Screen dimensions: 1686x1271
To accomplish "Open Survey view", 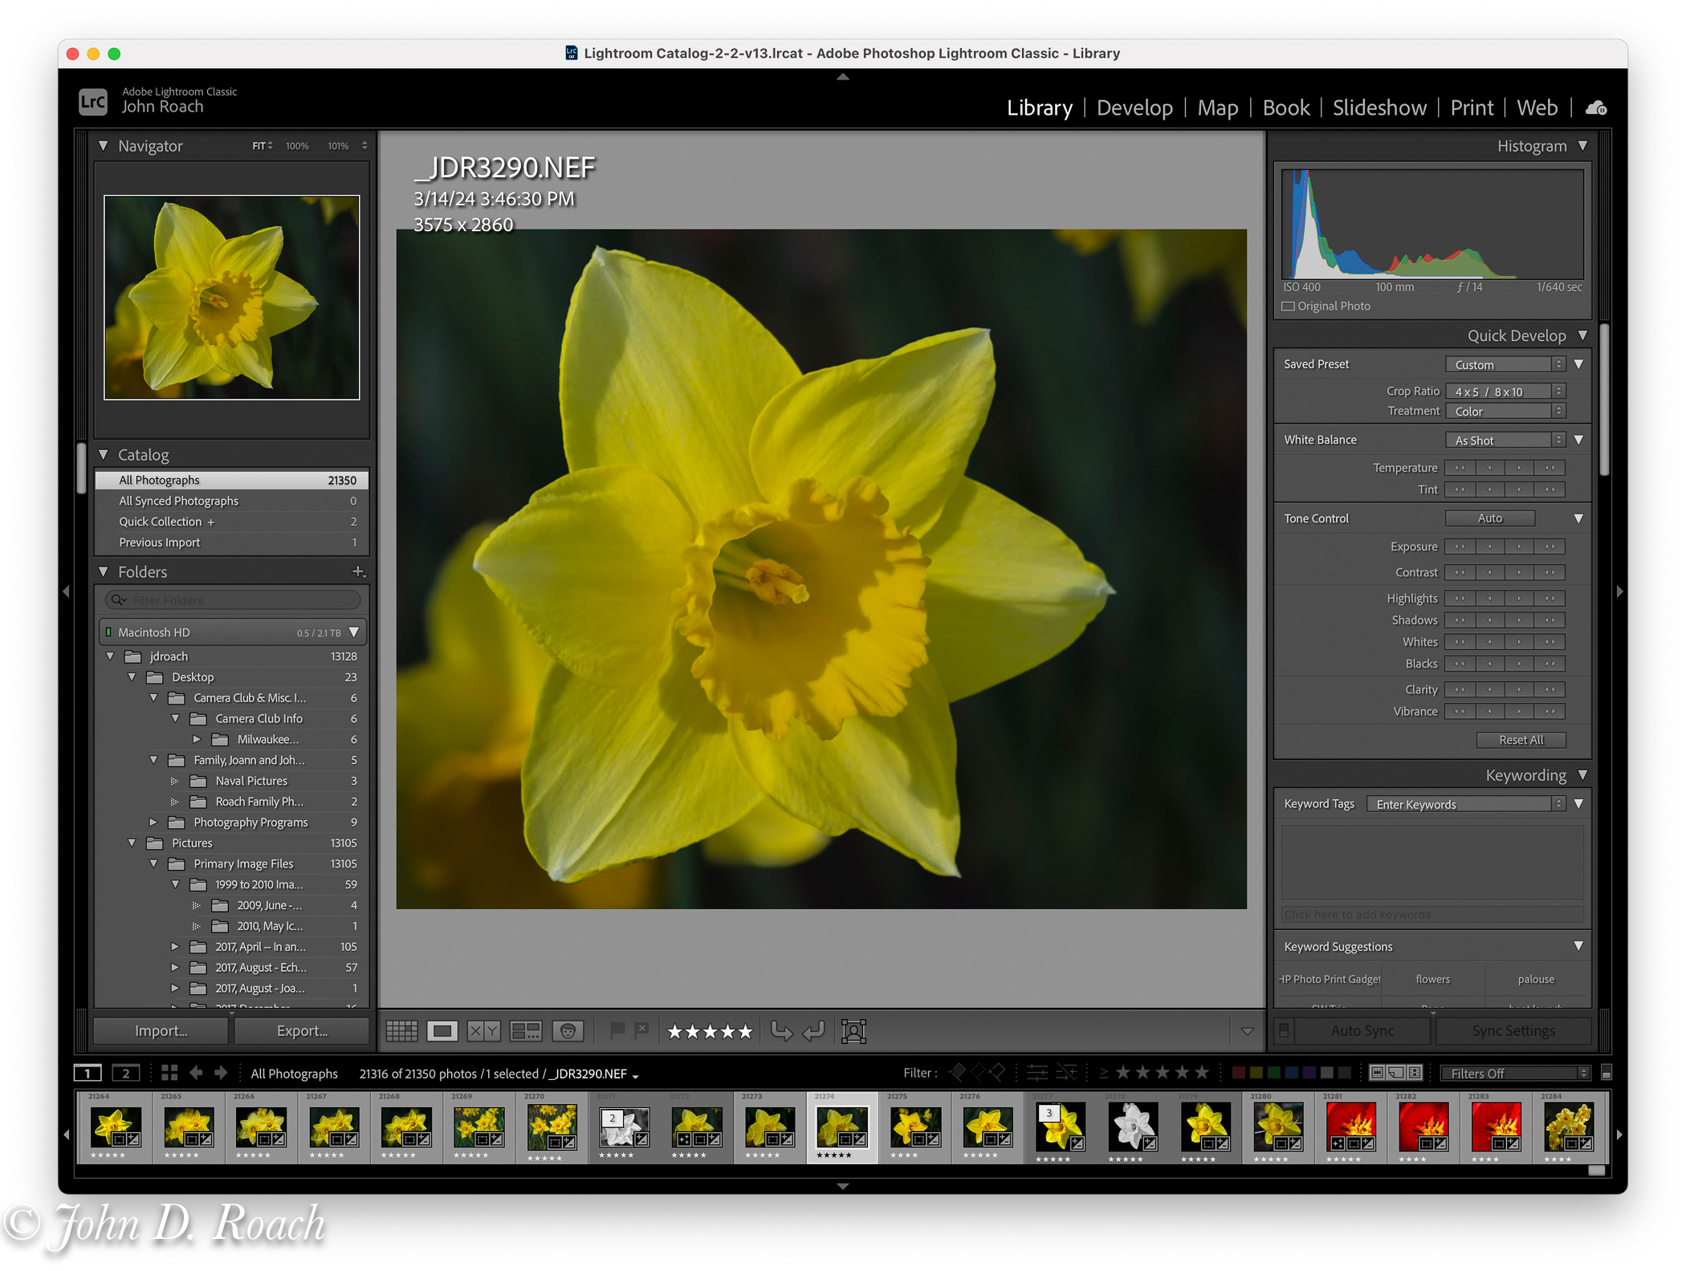I will pos(526,1031).
